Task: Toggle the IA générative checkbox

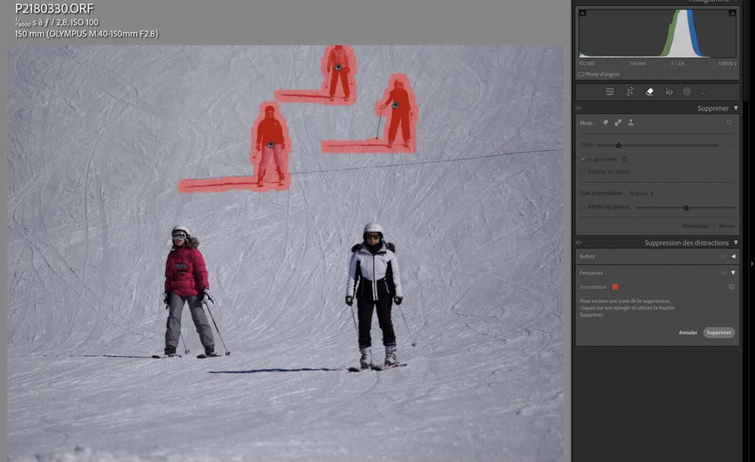Action: click(x=583, y=159)
